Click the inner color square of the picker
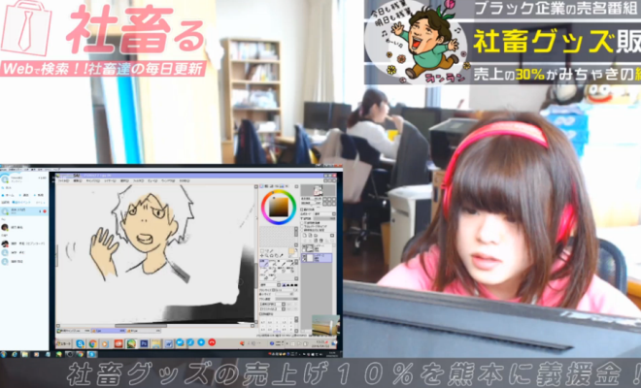The width and height of the screenshot is (641, 388). [x=279, y=207]
